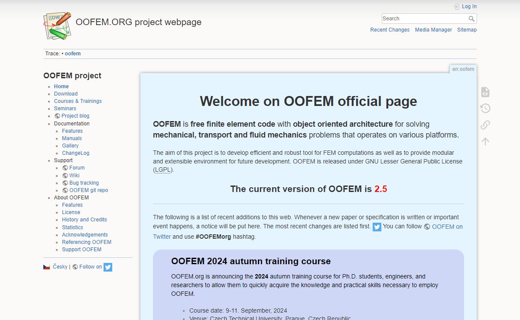Open OOFEM.ORG project webpage title link

click(x=139, y=22)
